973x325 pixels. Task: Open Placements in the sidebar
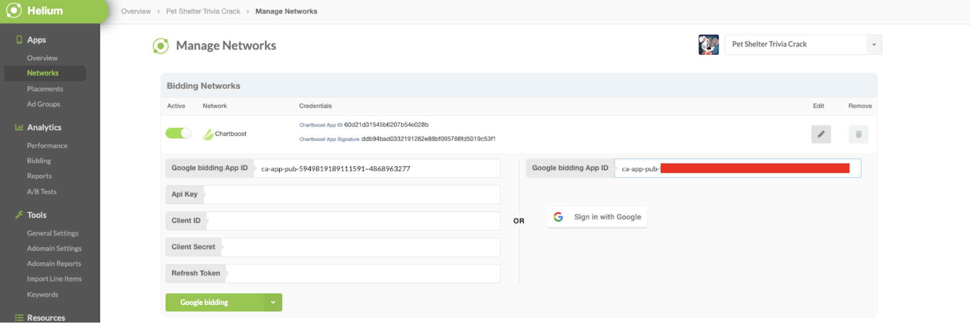[x=45, y=89]
